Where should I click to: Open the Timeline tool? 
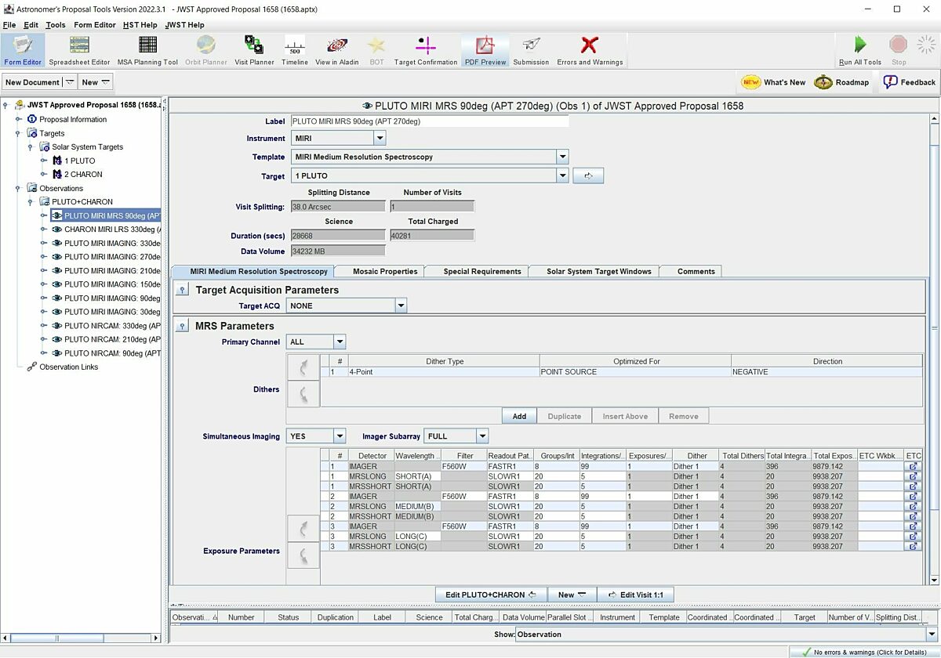295,50
